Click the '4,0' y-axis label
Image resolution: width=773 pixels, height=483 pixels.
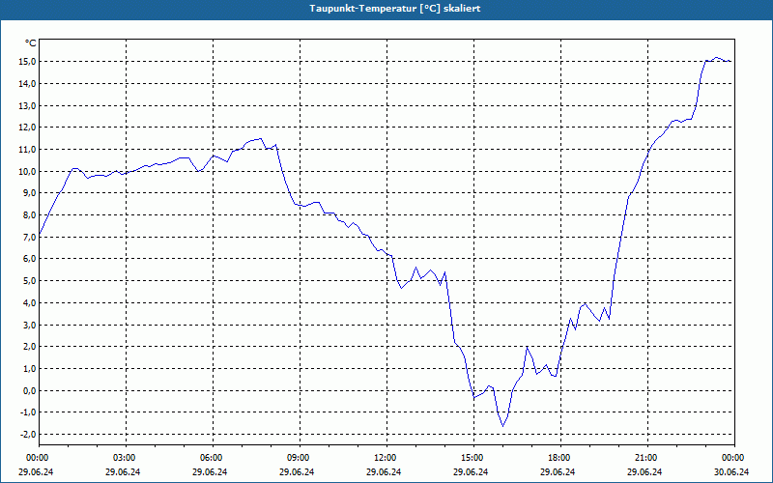pos(29,302)
